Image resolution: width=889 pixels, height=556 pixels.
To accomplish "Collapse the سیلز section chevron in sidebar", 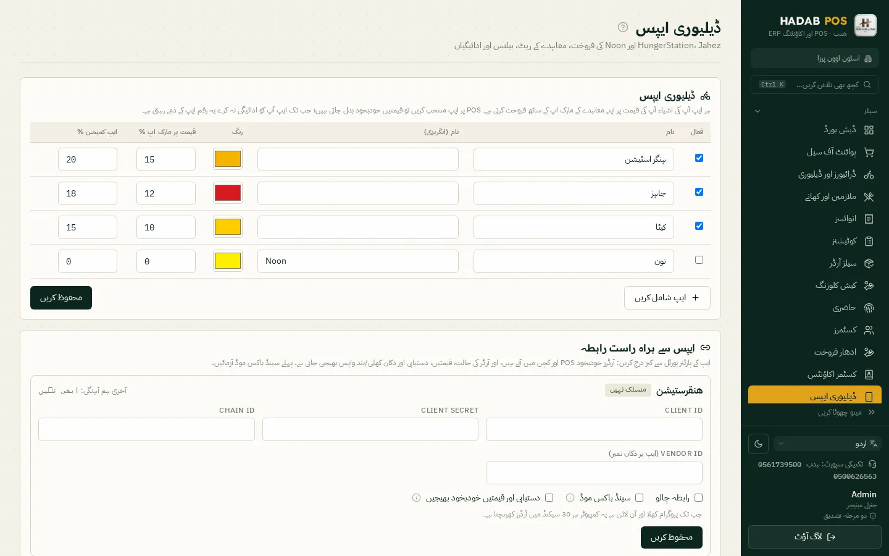I will 758,111.
